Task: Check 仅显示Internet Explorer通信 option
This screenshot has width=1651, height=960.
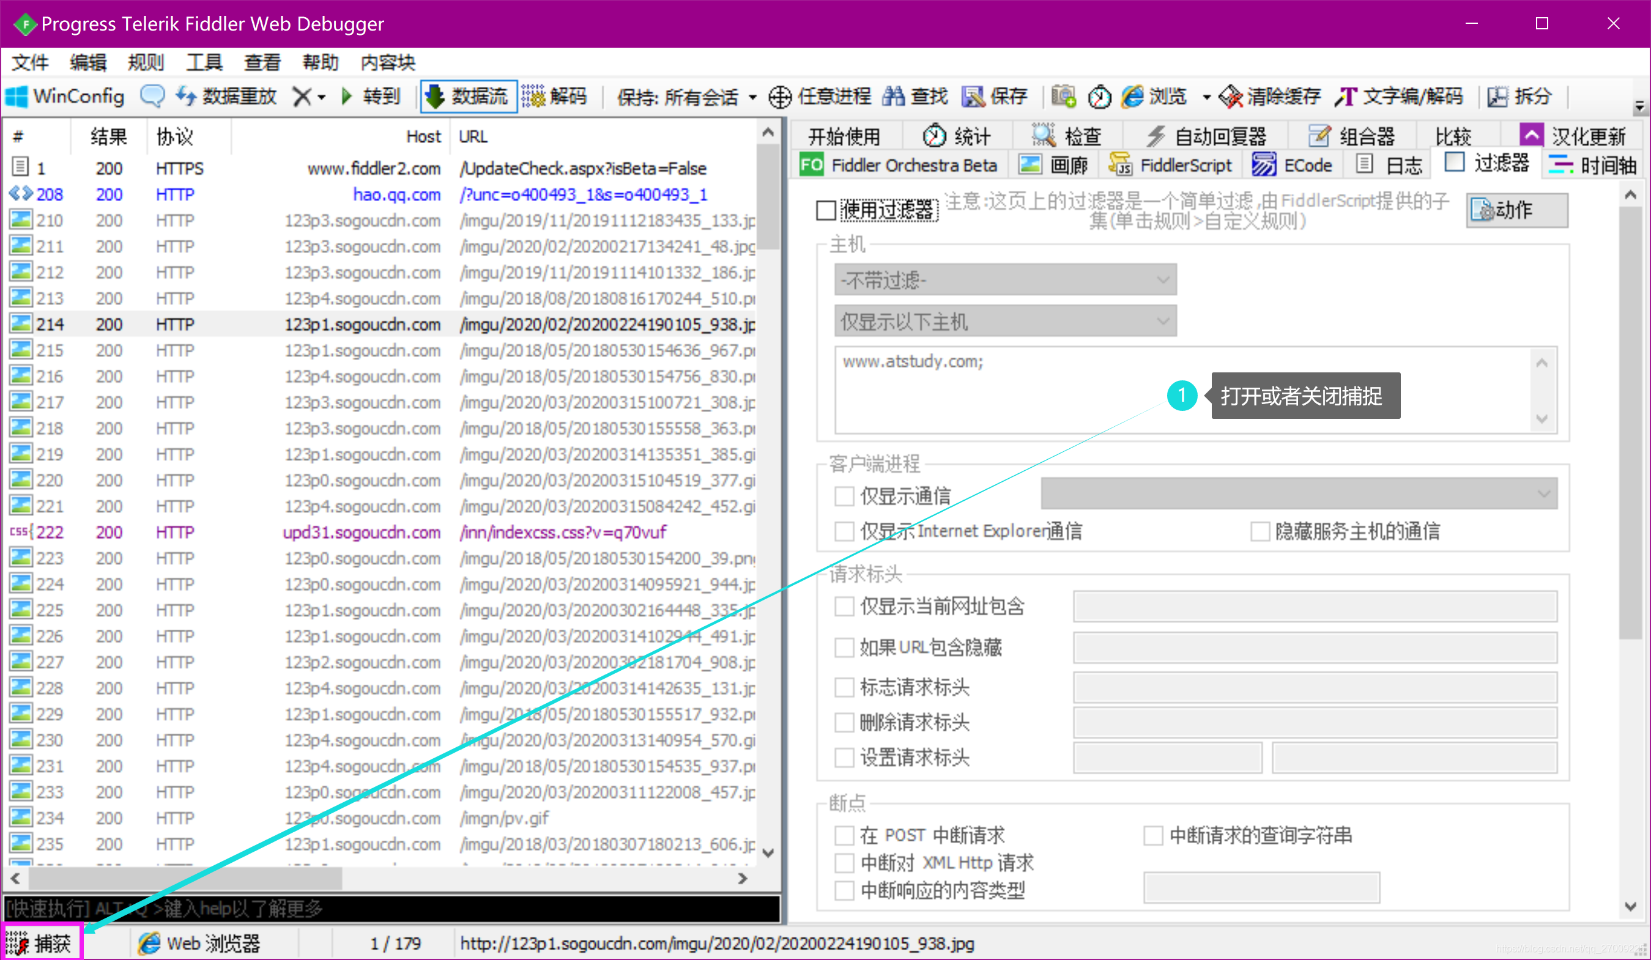Action: pos(845,531)
